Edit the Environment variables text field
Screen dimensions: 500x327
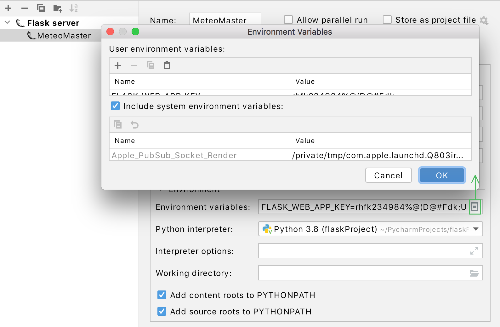[364, 207]
